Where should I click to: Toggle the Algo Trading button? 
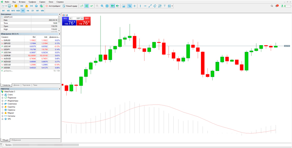pyautogui.click(x=53, y=6)
